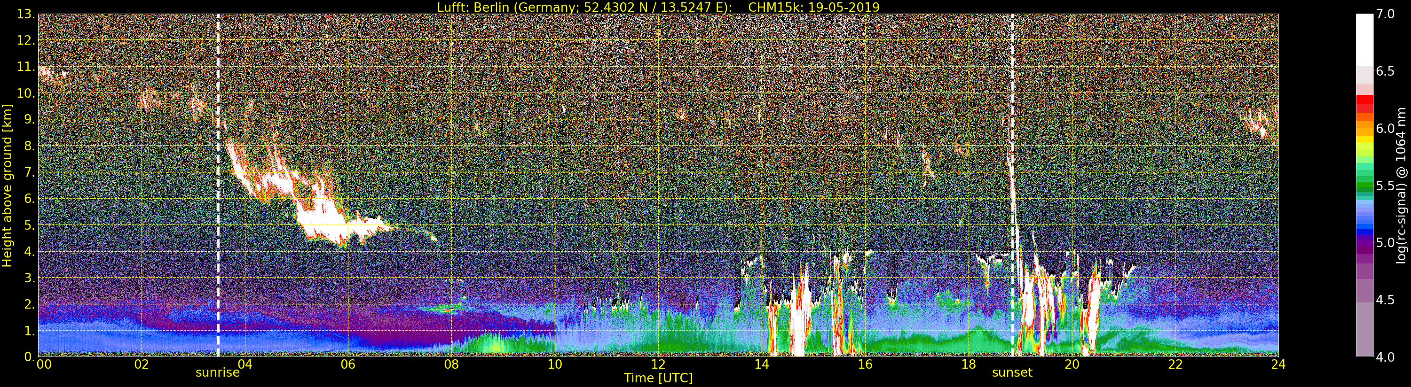Click the 'Height above ground [km]' axis label
Screen dimensions: 1411x387
(x=7, y=186)
